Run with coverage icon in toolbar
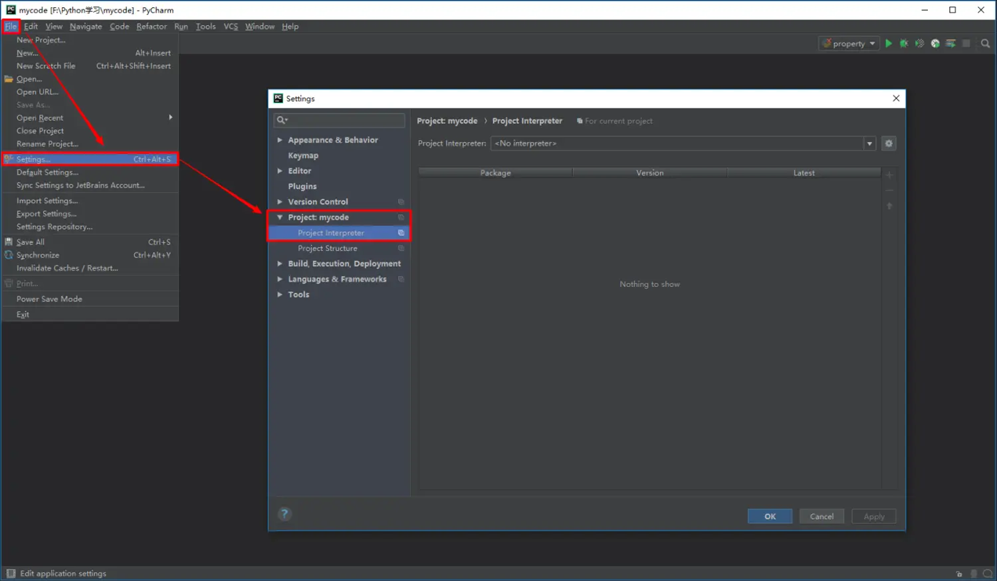The width and height of the screenshot is (997, 581). point(919,43)
